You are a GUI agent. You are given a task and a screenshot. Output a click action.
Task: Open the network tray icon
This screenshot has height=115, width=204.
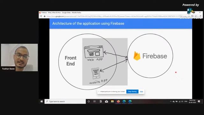click(x=179, y=102)
